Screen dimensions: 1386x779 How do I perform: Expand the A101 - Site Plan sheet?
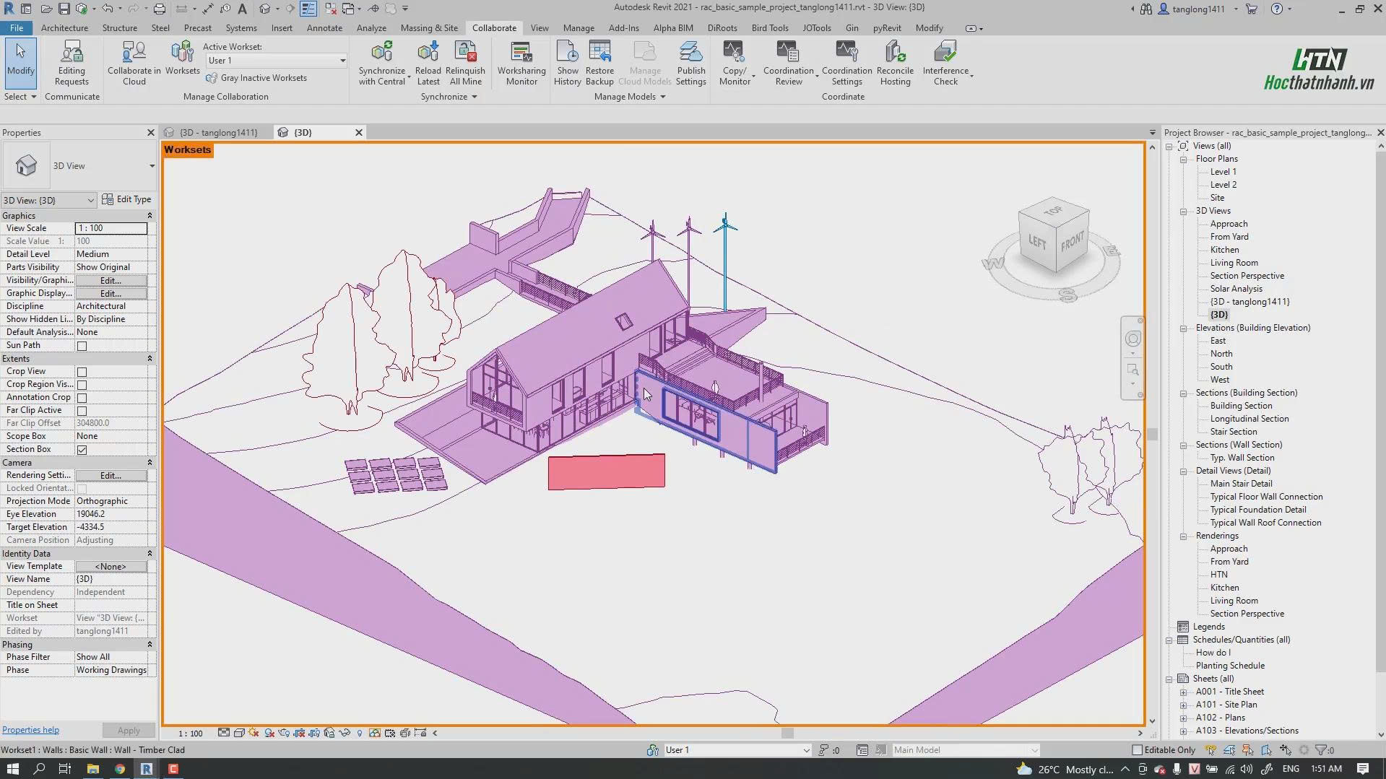[1184, 705]
